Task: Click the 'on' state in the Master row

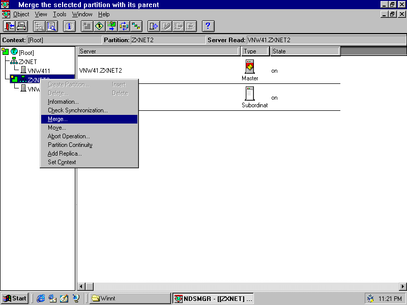Action: pos(274,71)
